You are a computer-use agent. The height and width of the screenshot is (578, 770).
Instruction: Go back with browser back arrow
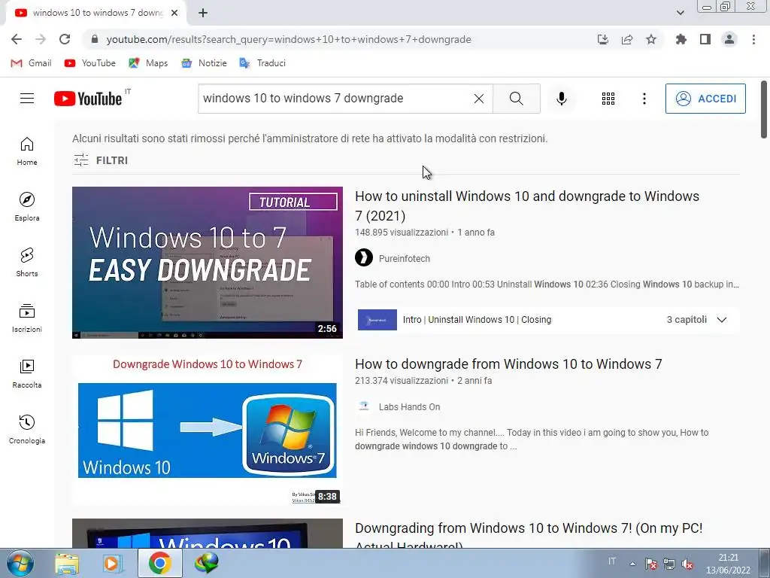tap(17, 39)
